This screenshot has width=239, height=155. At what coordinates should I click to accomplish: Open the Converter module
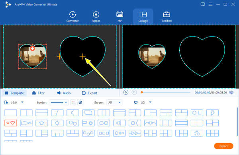click(x=72, y=17)
